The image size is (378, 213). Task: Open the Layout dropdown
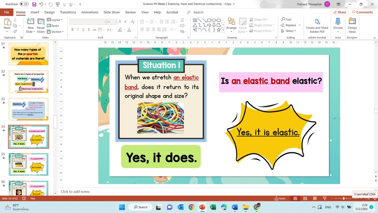point(55,20)
